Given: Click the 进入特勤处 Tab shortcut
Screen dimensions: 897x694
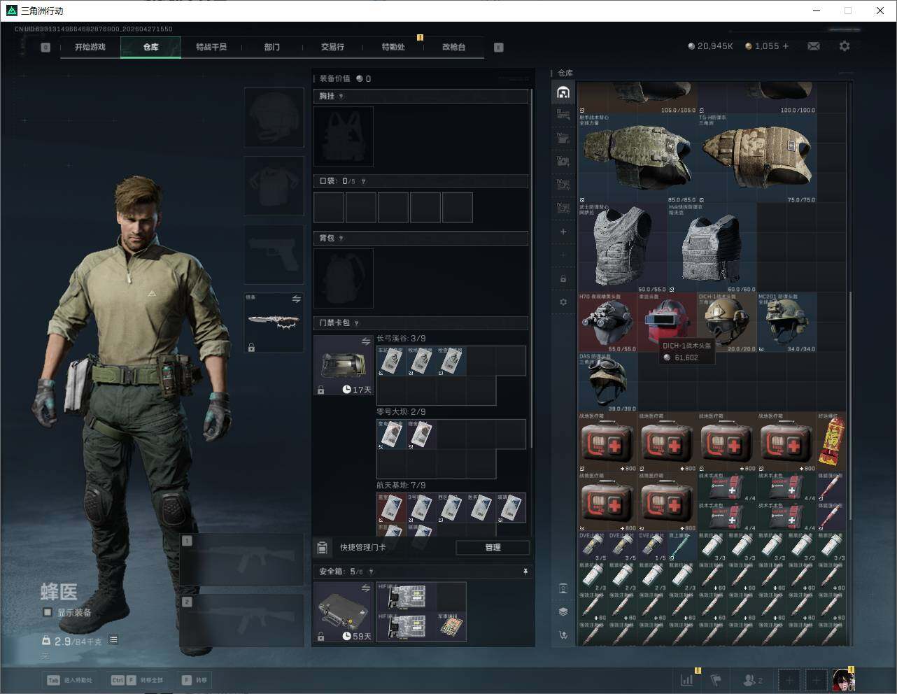Looking at the screenshot, I should pyautogui.click(x=69, y=679).
